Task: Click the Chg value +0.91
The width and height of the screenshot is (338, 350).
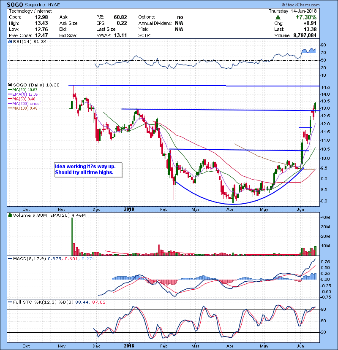Action: tap(310, 23)
